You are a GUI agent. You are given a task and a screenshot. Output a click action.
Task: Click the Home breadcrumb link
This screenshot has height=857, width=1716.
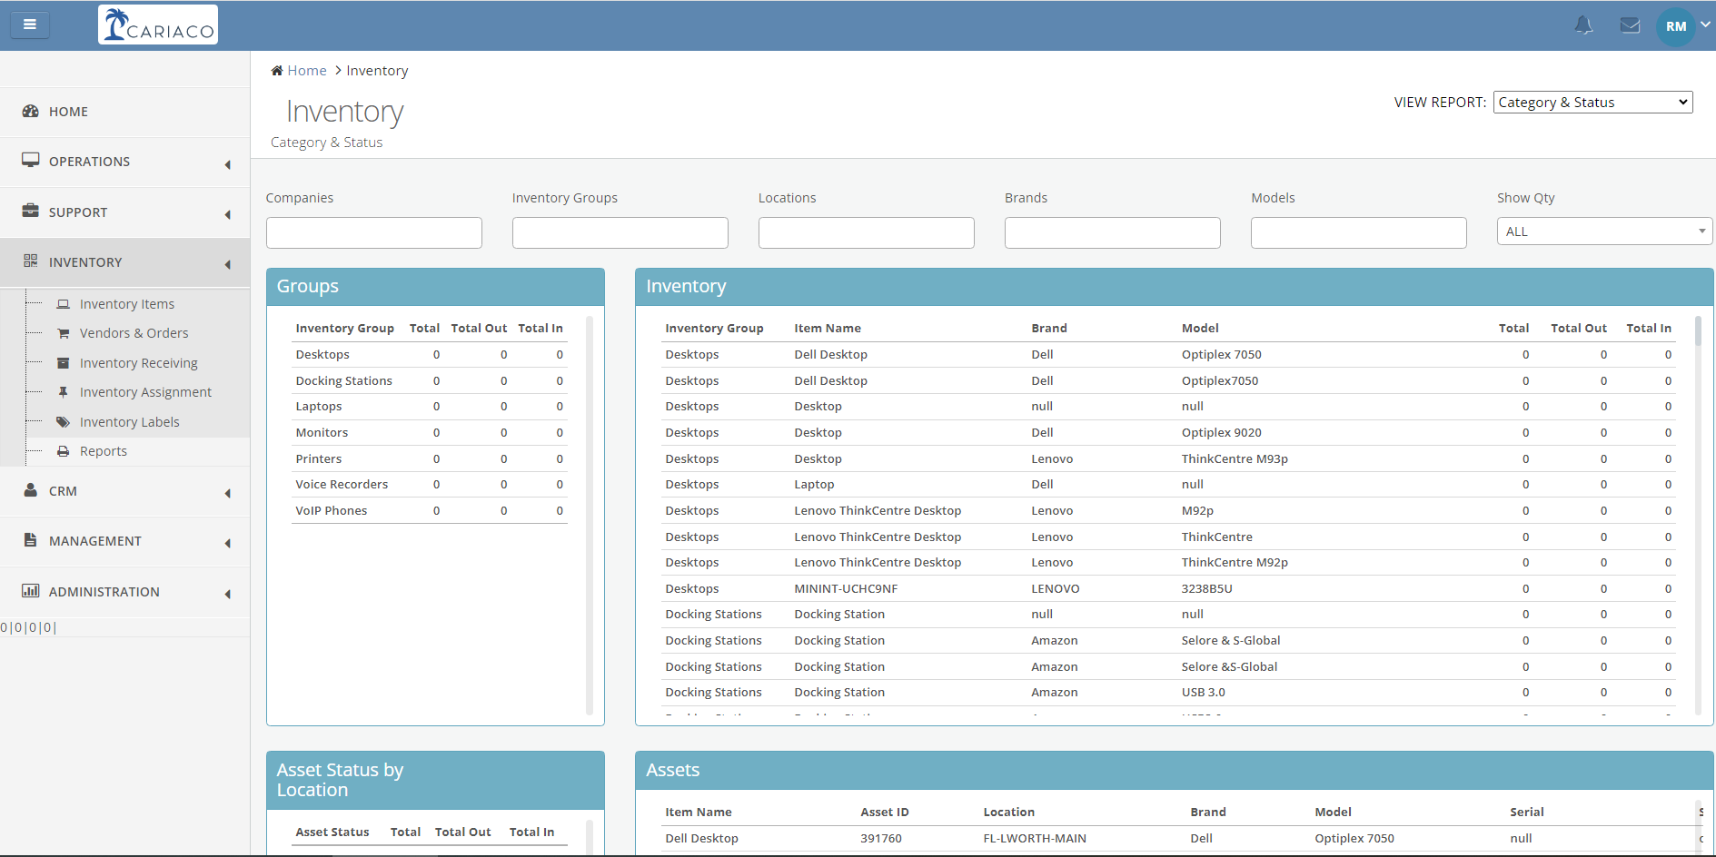307,71
